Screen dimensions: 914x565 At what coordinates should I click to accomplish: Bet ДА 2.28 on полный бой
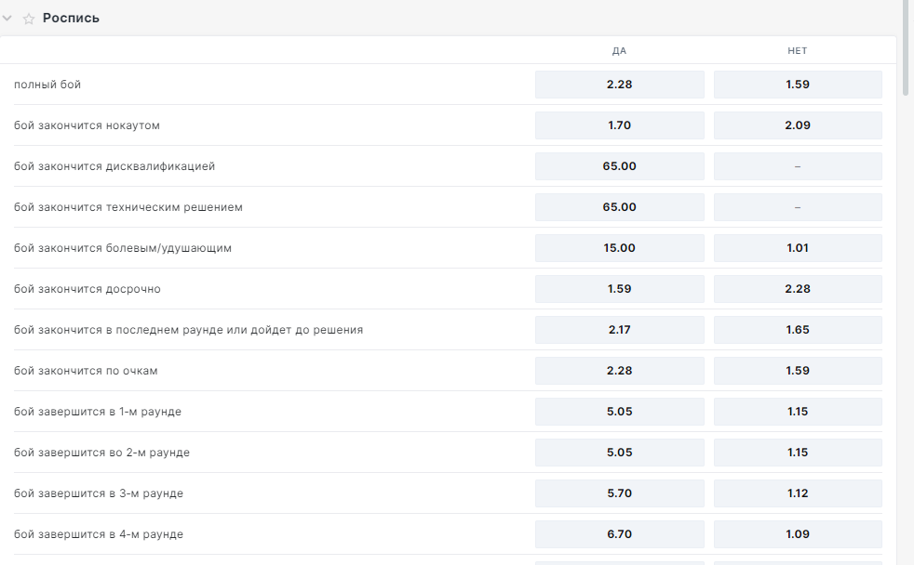coord(619,85)
